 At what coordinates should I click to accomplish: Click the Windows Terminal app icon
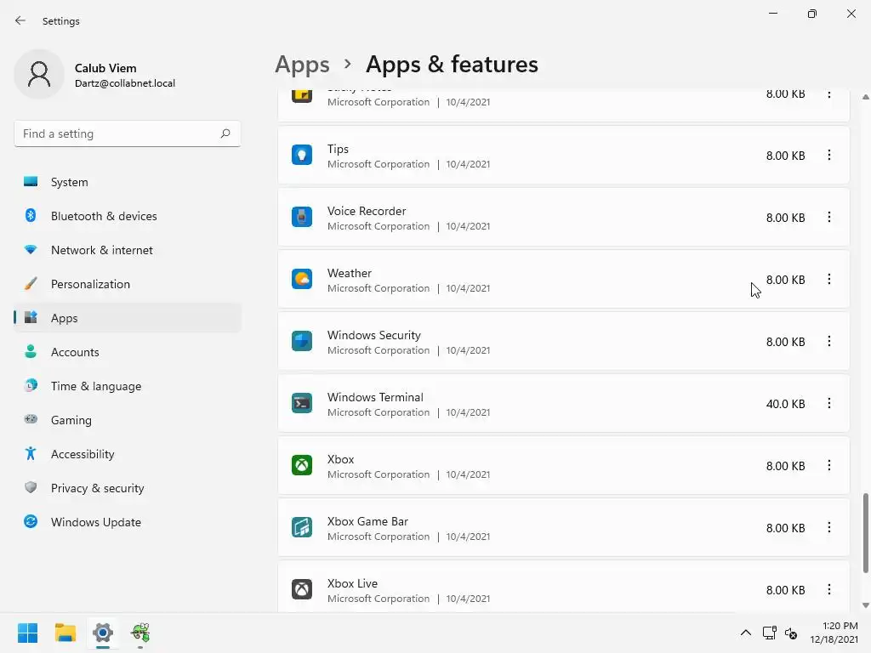(302, 404)
